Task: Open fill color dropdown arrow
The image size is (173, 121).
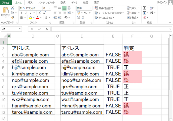Action: click(x=34, y=18)
